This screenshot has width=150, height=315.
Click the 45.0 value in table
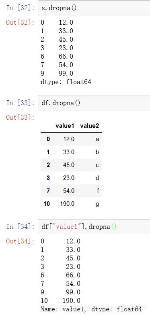coord(69,165)
